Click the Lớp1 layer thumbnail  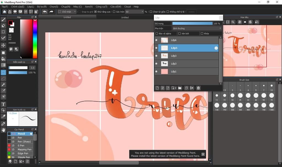coord(164,71)
